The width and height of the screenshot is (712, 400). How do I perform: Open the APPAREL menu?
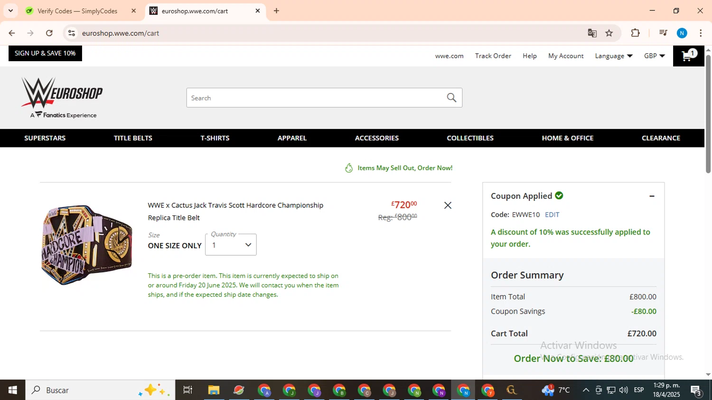coord(292,138)
